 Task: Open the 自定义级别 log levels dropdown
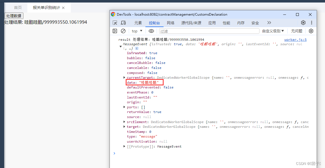[273, 31]
